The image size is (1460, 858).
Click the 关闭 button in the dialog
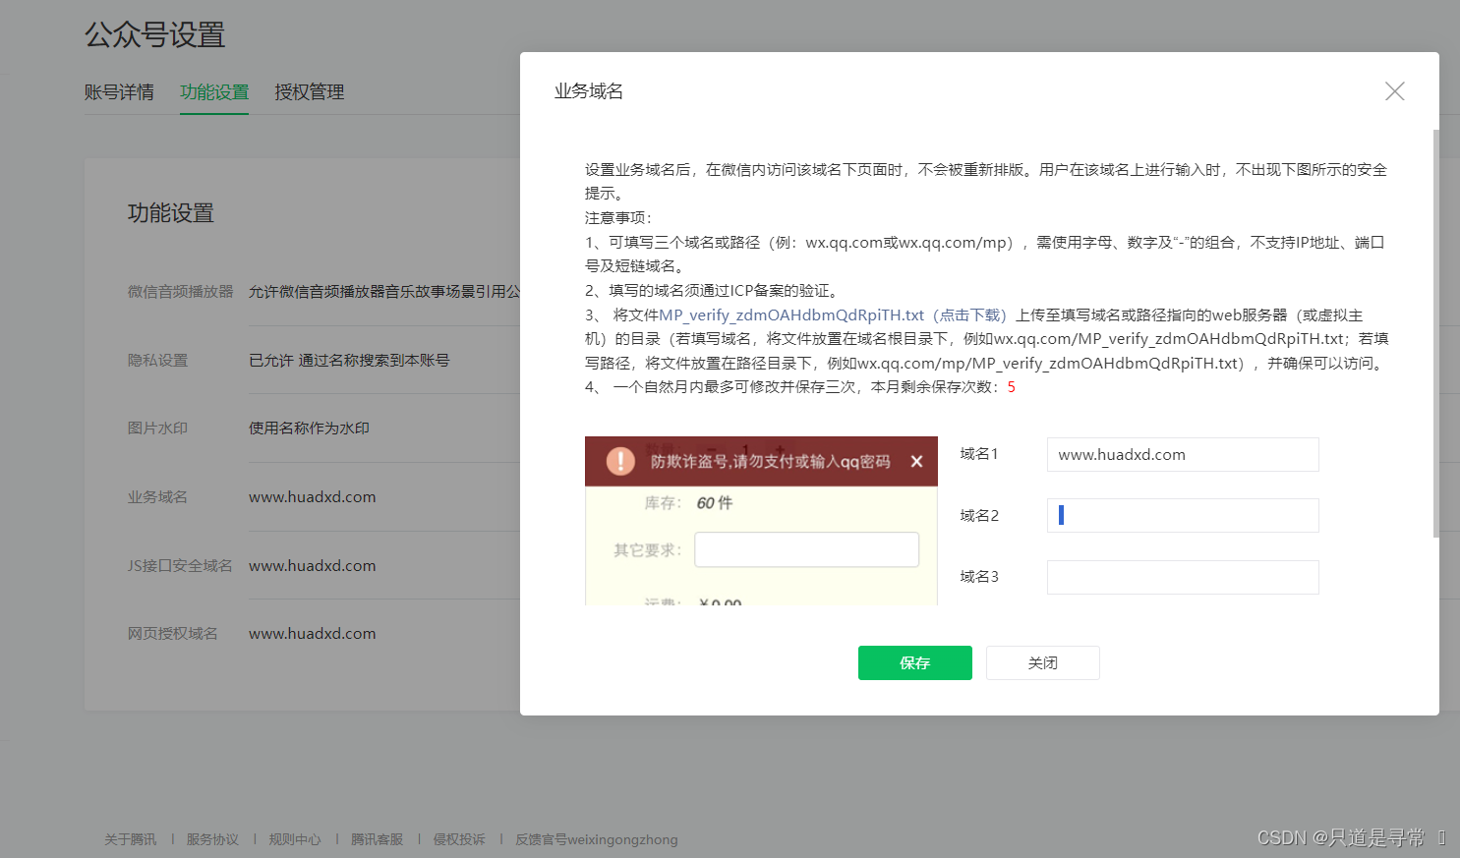click(x=1042, y=662)
